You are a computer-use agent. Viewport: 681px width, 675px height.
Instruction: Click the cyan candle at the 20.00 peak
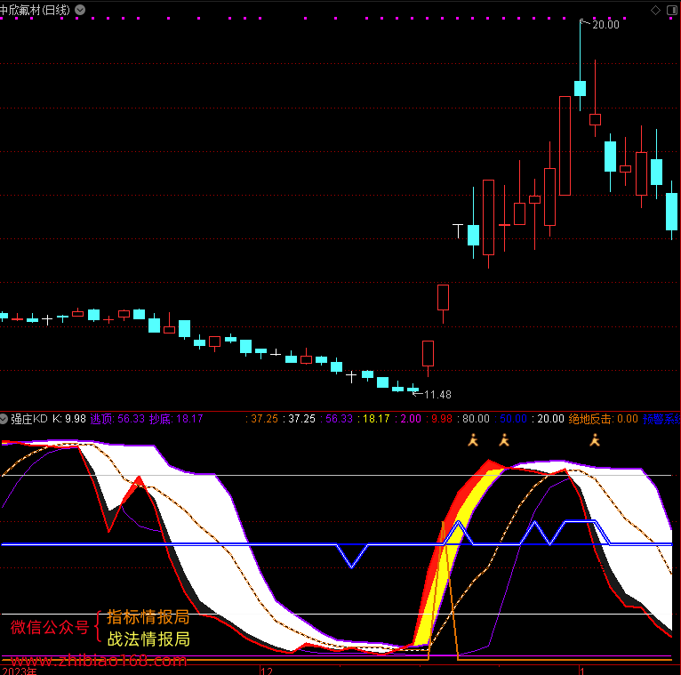click(x=580, y=88)
